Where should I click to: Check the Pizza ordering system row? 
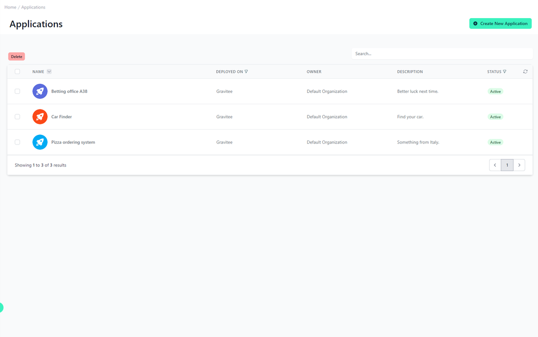coord(17,142)
